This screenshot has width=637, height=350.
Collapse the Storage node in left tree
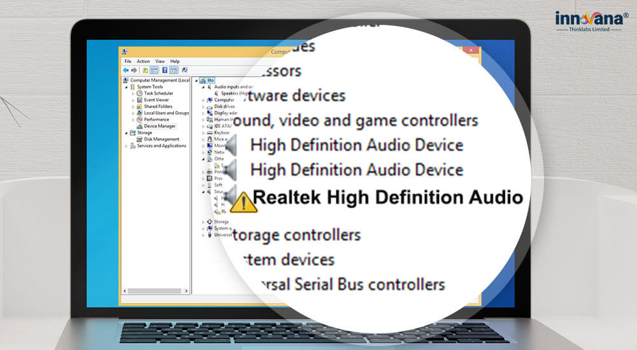pyautogui.click(x=126, y=133)
